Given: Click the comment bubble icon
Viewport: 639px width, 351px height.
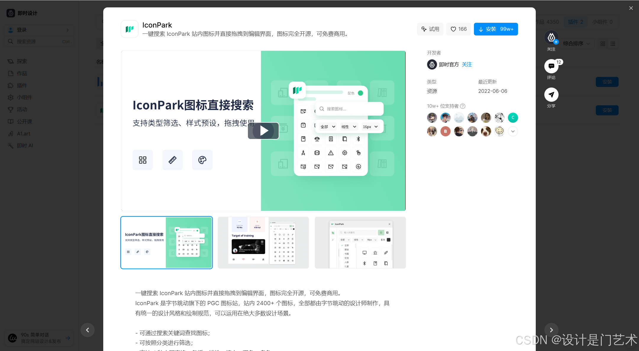Looking at the screenshot, I should point(551,66).
